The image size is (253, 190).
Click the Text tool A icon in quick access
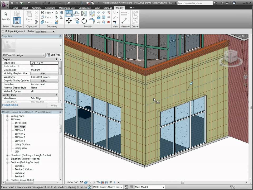coord(49,3)
